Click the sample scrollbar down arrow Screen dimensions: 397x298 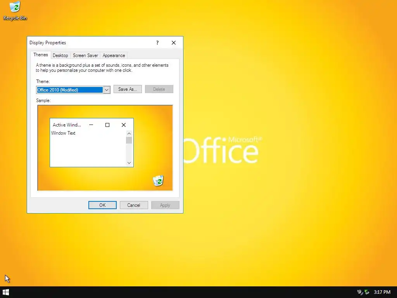tap(129, 163)
